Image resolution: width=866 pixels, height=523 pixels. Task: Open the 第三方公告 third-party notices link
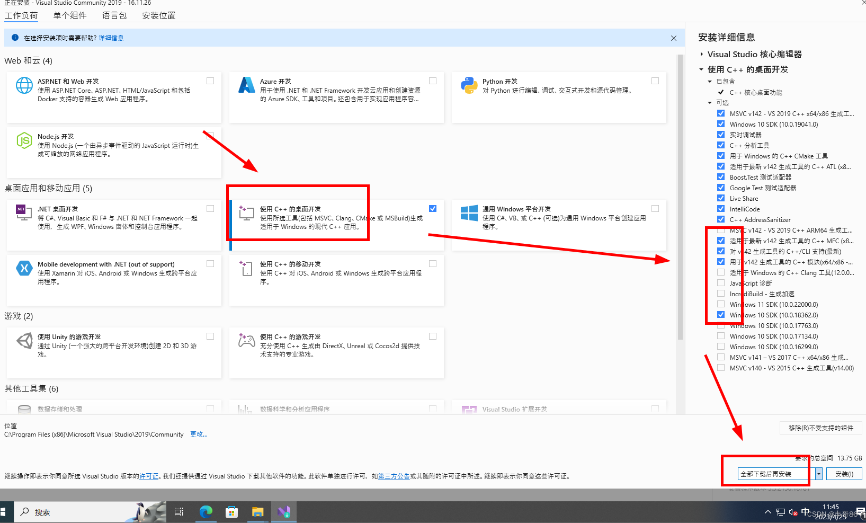point(394,476)
